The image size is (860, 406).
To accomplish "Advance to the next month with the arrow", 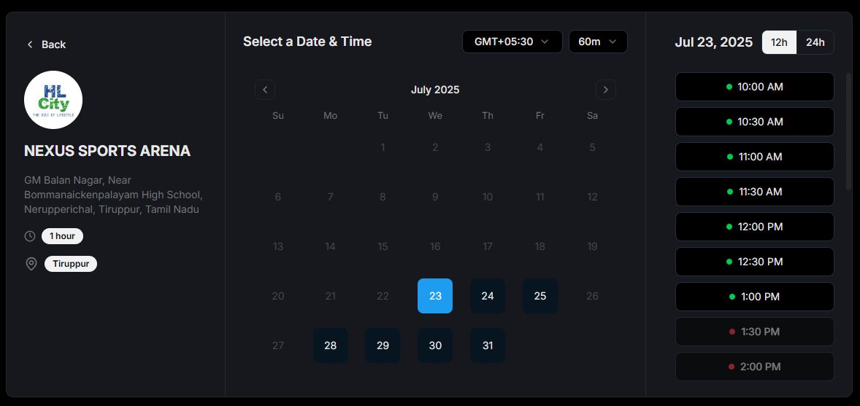I will coord(605,90).
